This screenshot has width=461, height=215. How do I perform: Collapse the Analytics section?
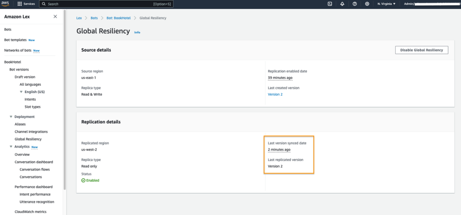coord(11,147)
